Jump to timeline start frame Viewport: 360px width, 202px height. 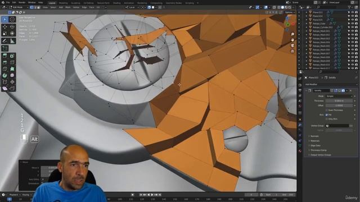point(141,195)
